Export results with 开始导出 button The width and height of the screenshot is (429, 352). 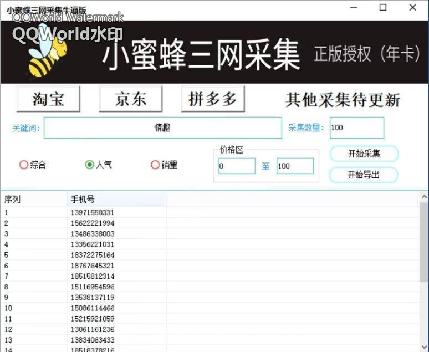[x=364, y=175]
